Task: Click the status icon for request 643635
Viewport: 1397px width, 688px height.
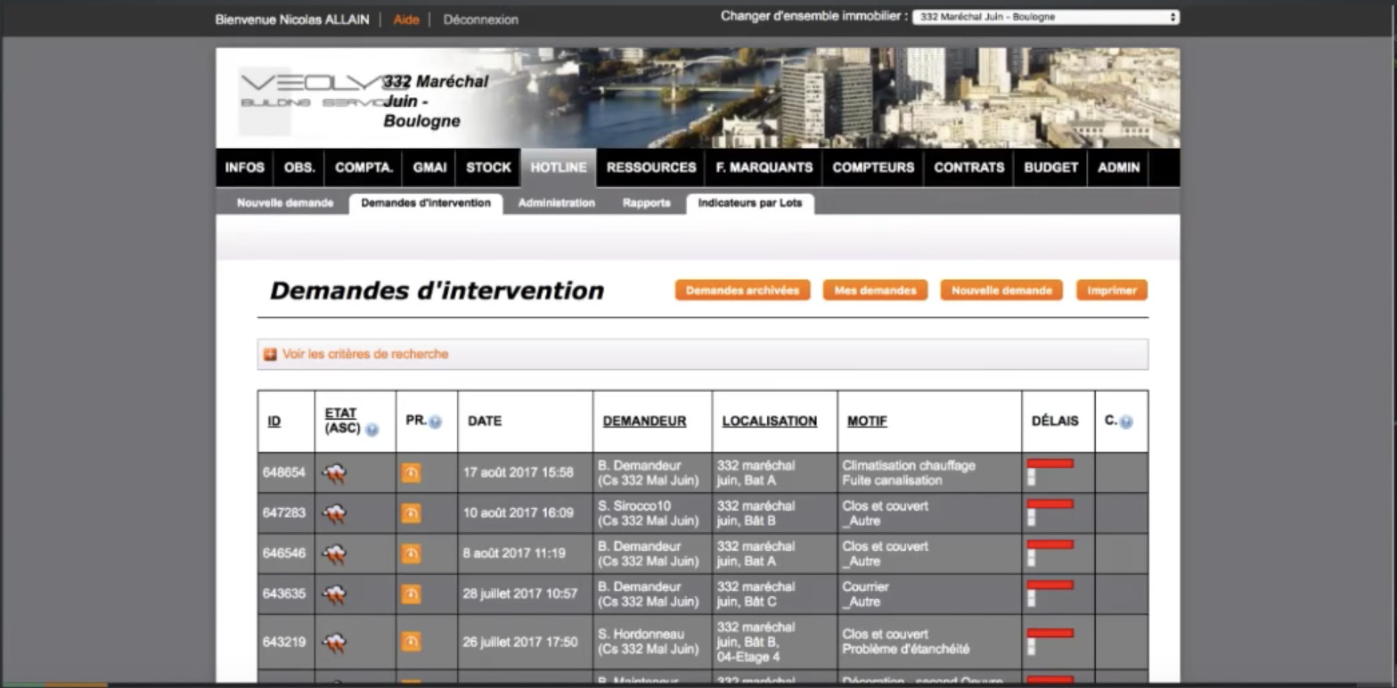Action: pos(335,594)
